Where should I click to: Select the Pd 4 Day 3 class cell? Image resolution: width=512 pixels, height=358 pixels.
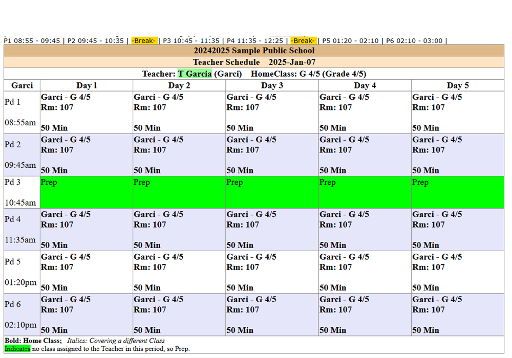pos(272,229)
